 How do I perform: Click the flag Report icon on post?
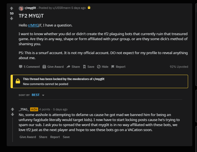pos(113,67)
